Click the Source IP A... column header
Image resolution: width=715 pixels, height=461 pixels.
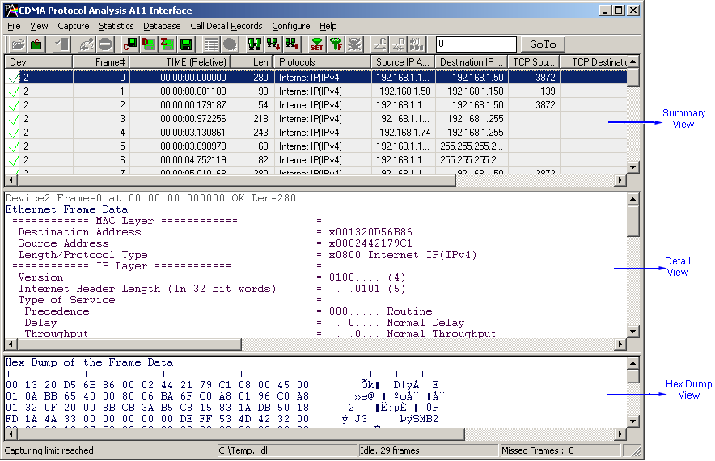pyautogui.click(x=403, y=62)
